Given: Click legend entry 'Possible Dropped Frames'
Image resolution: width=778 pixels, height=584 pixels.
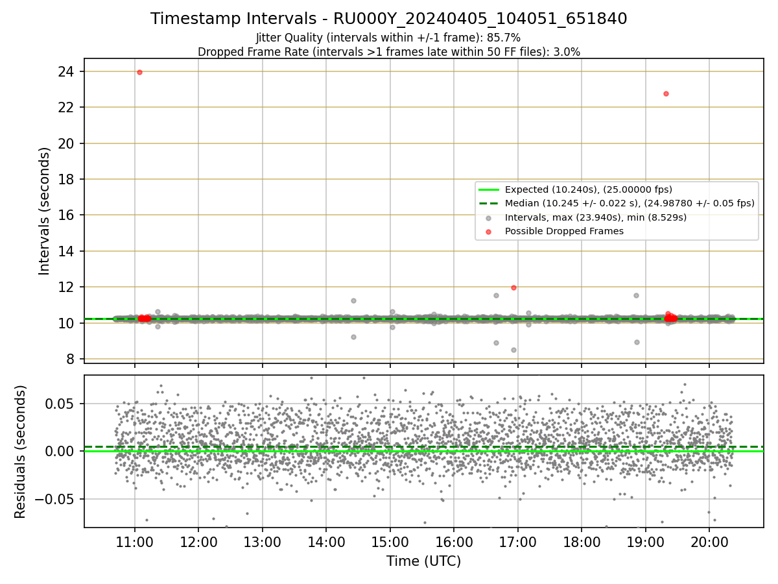Looking at the screenshot, I should (x=564, y=231).
